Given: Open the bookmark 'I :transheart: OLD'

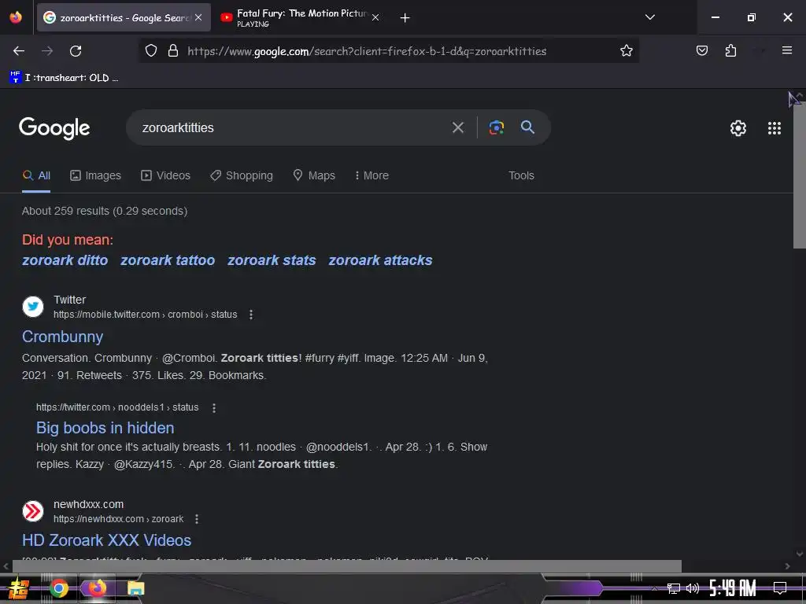Looking at the screenshot, I should point(64,78).
